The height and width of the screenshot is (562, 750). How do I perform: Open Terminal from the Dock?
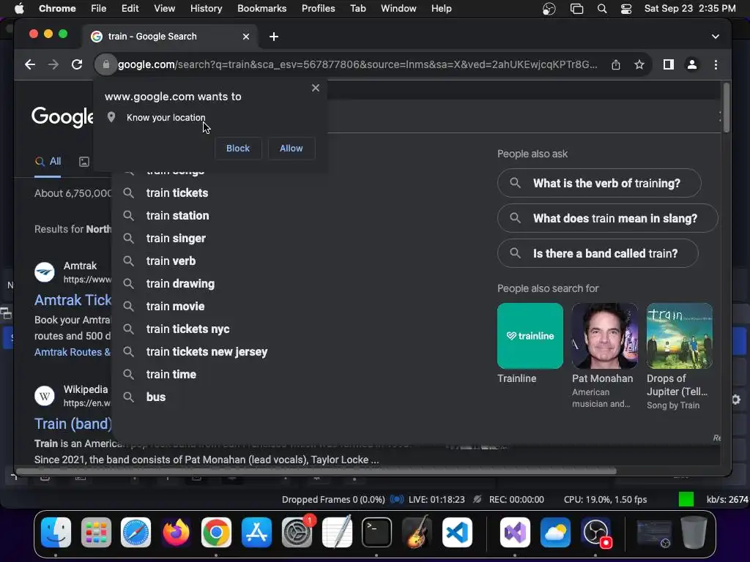pyautogui.click(x=377, y=533)
